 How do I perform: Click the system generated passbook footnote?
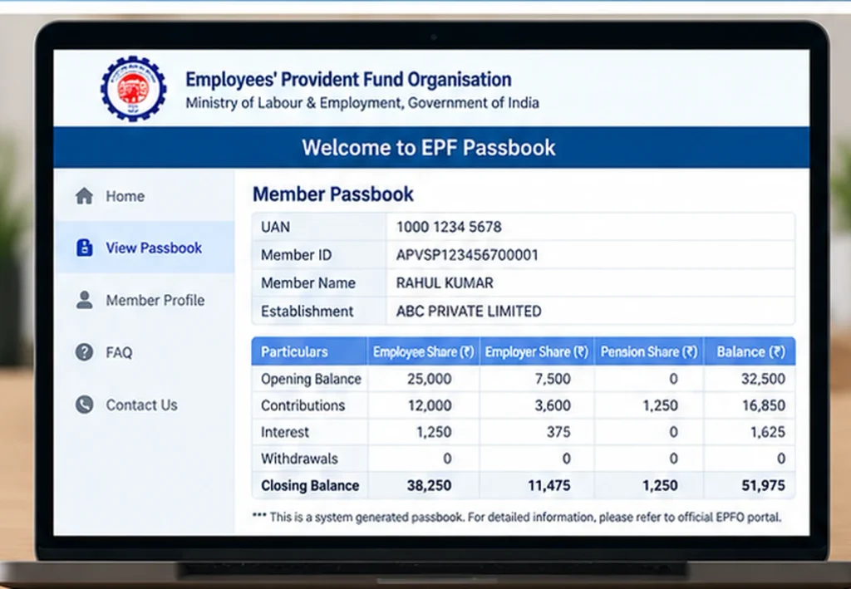coord(517,518)
